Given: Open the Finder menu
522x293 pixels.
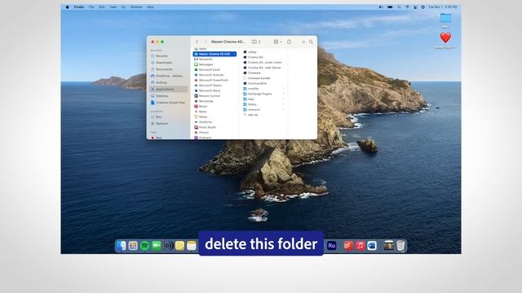Looking at the screenshot, I should (79, 7).
